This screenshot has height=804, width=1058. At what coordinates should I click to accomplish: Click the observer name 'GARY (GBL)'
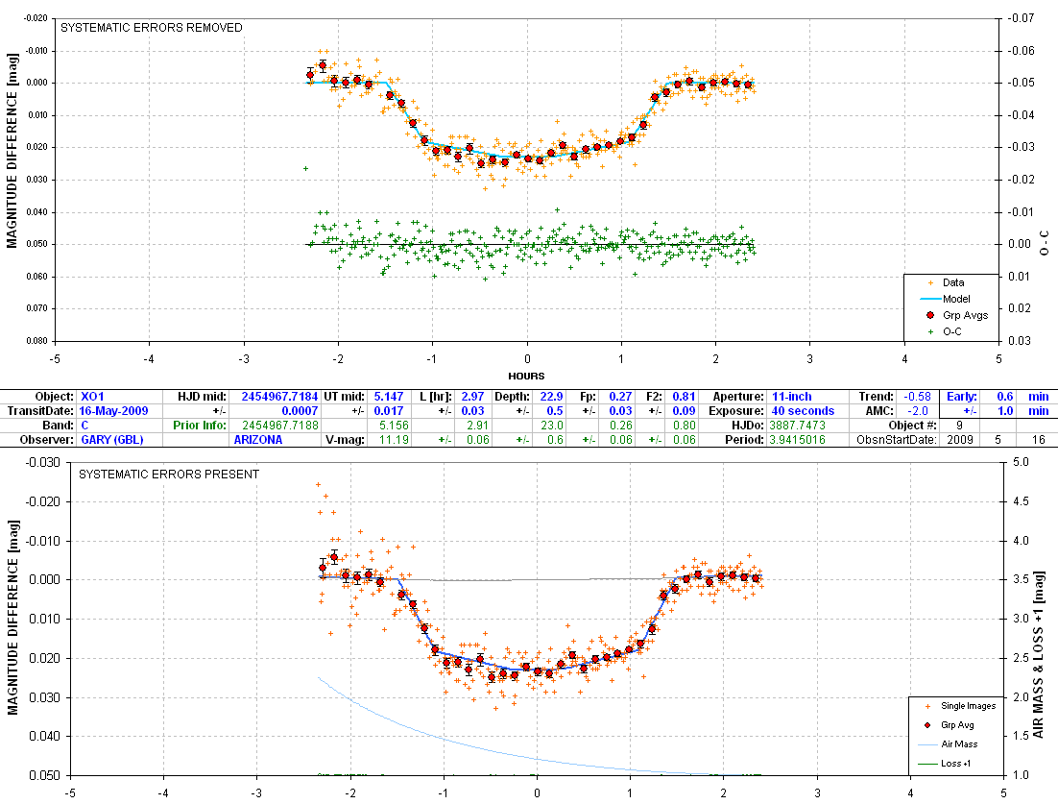point(112,440)
